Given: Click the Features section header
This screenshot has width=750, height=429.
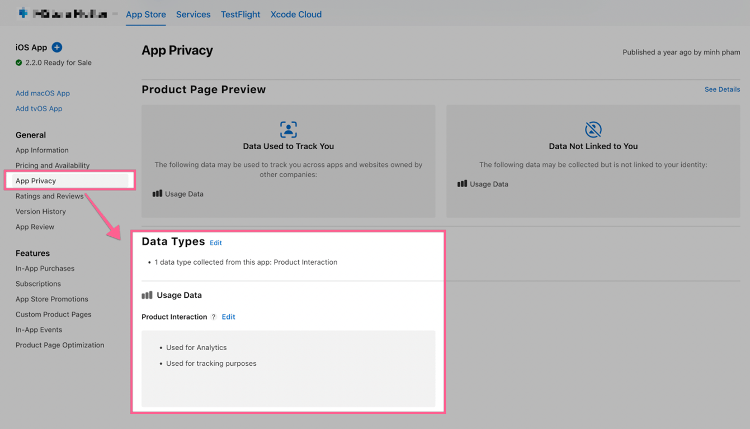Looking at the screenshot, I should pyautogui.click(x=32, y=253).
